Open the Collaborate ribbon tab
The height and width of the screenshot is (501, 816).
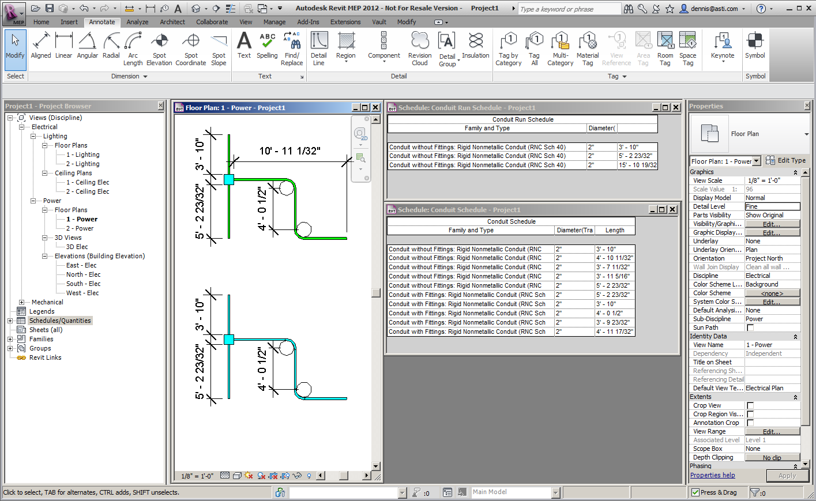[x=212, y=22]
